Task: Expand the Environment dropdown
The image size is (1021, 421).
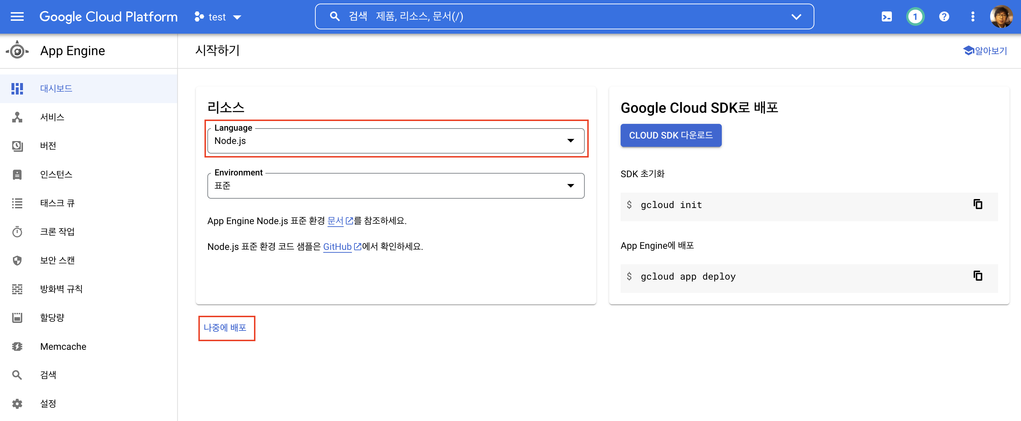Action: (x=396, y=185)
